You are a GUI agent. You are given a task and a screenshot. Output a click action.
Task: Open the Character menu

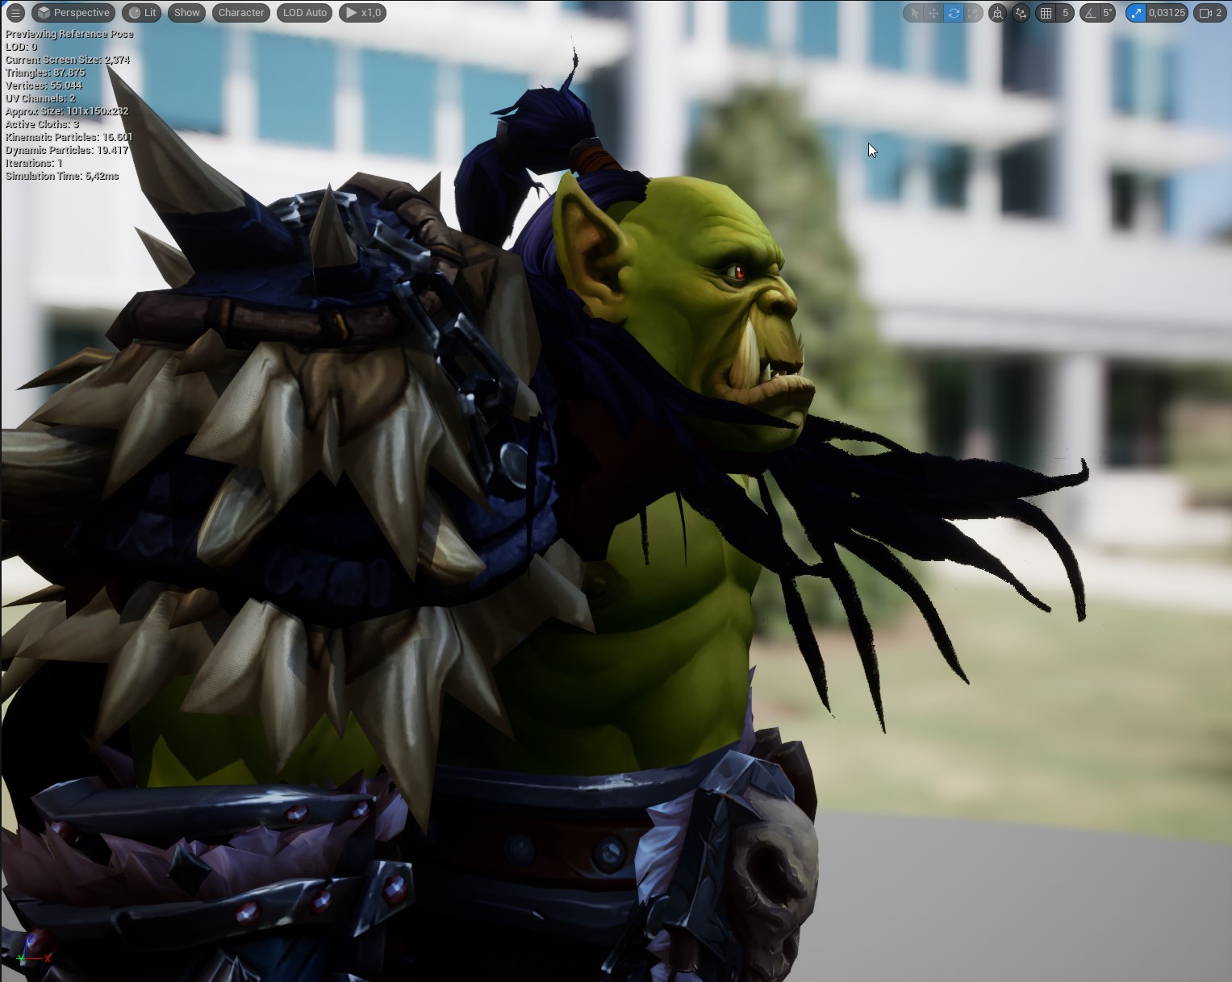(240, 13)
